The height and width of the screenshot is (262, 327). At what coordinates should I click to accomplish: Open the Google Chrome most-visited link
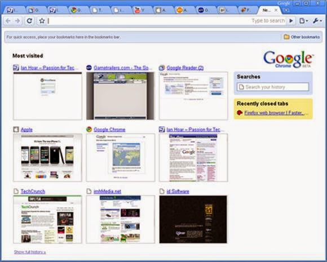pos(109,130)
